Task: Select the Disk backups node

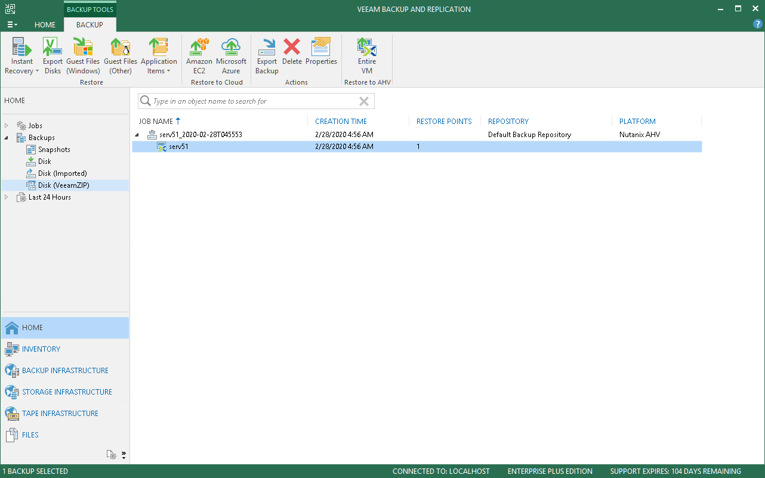Action: (44, 162)
